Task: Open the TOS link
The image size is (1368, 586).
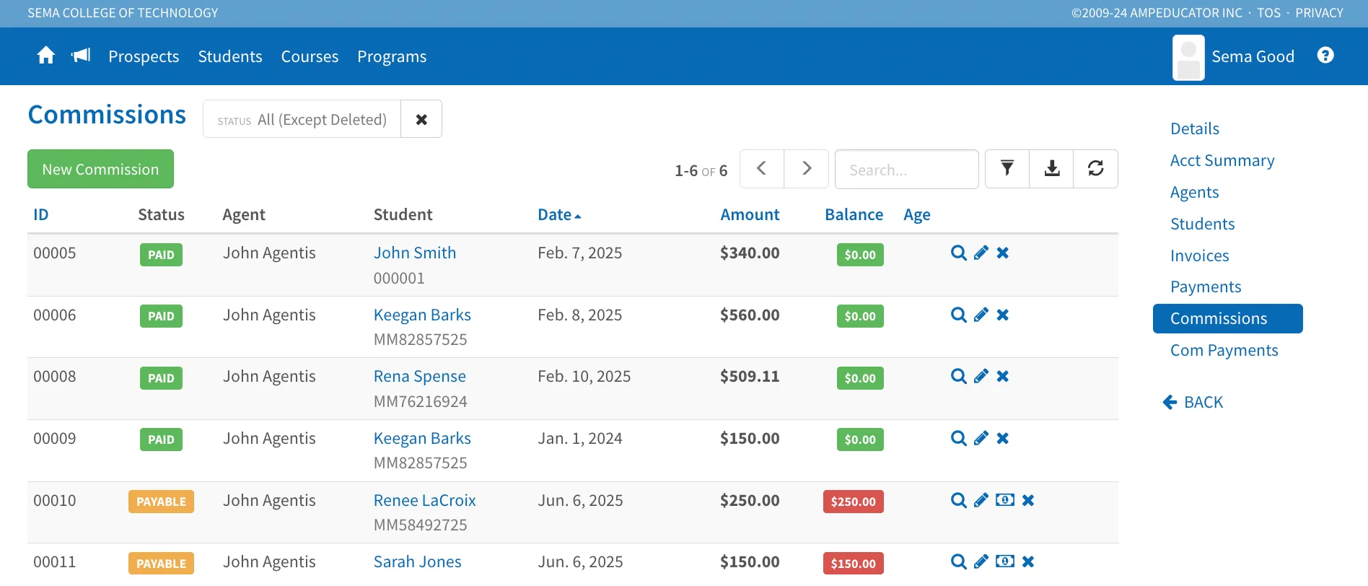Action: [1268, 13]
